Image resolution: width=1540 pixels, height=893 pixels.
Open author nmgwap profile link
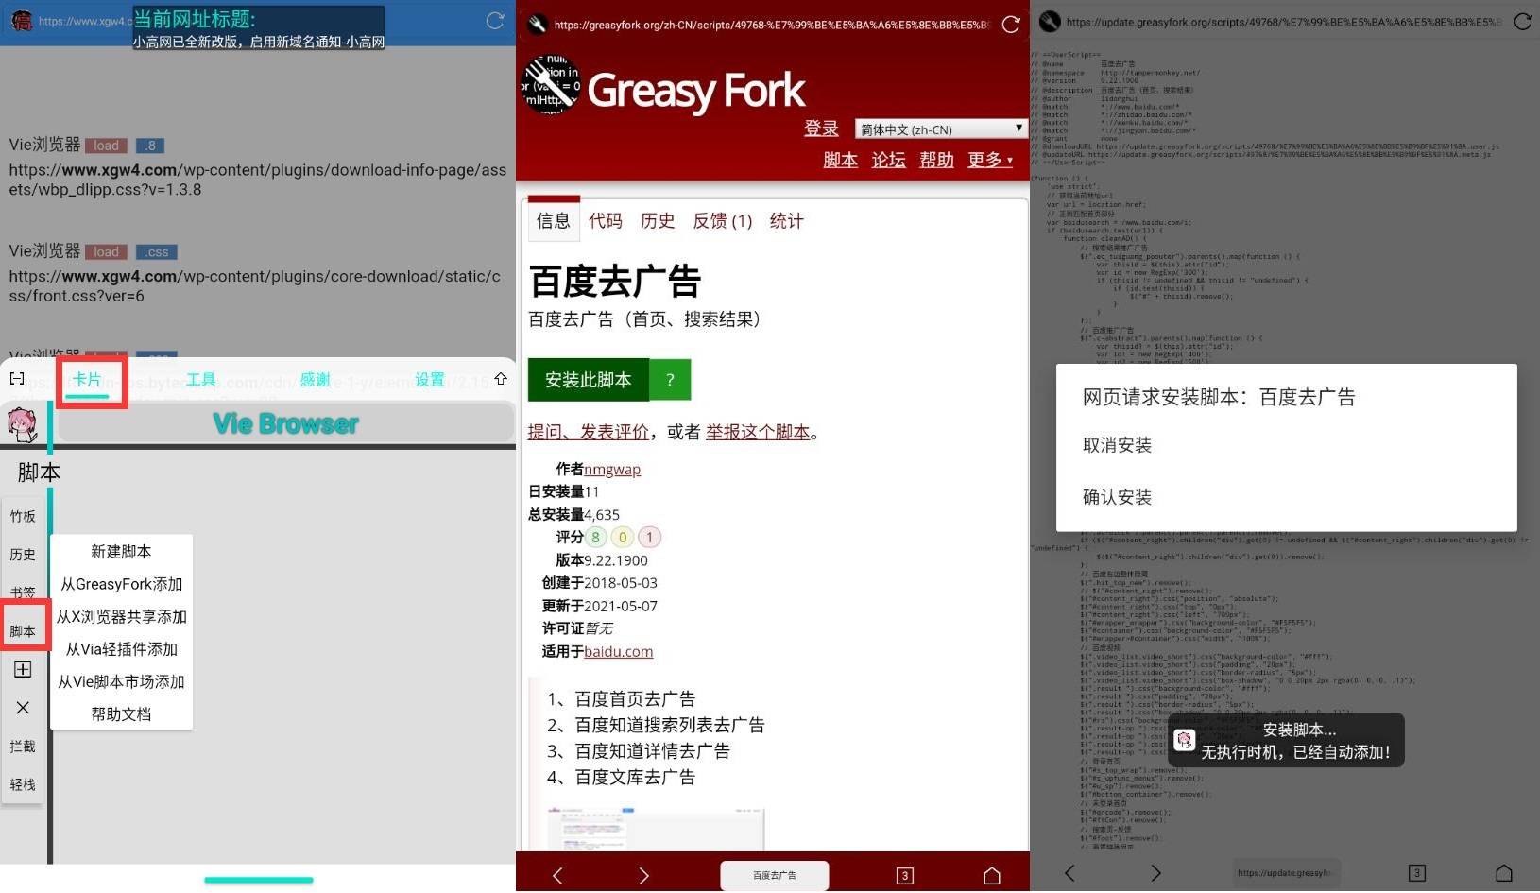[x=612, y=469]
